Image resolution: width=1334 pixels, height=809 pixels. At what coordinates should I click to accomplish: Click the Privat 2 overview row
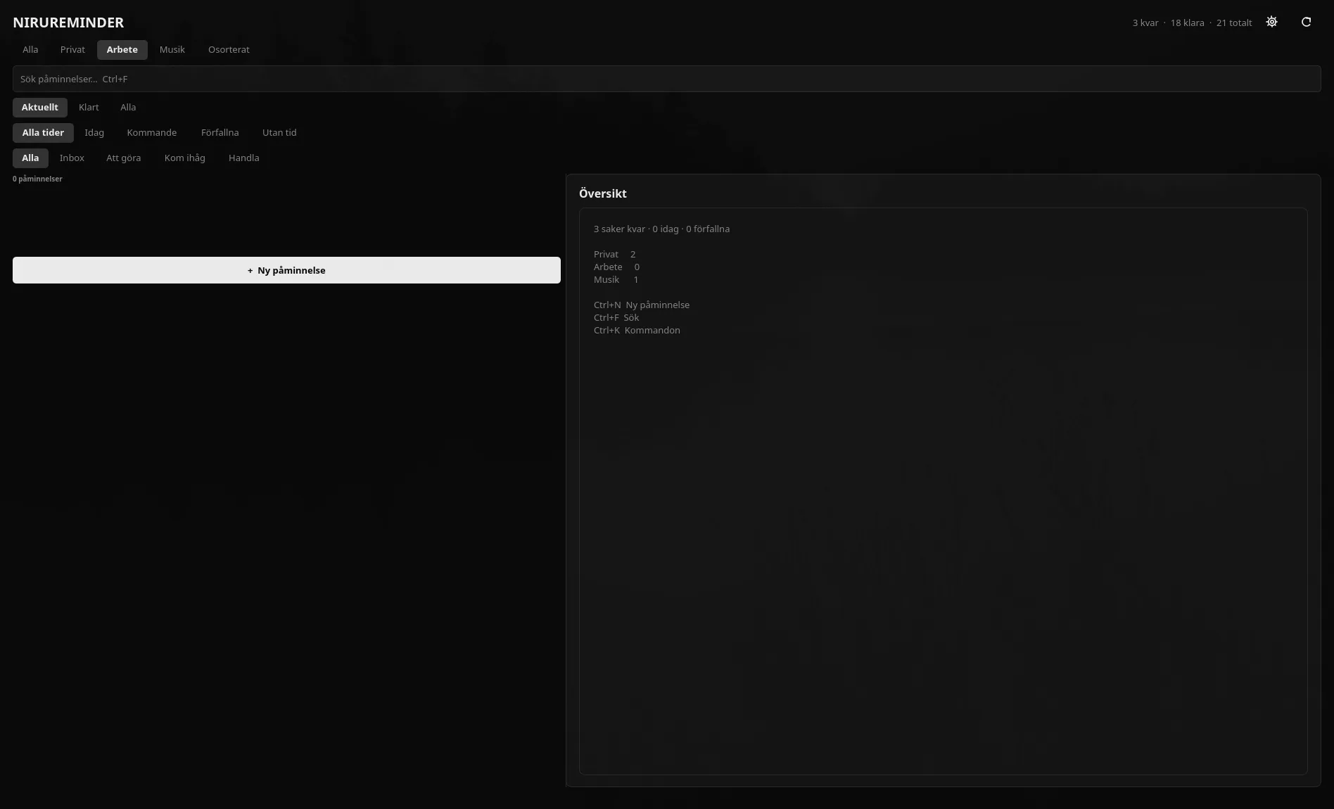tap(615, 255)
